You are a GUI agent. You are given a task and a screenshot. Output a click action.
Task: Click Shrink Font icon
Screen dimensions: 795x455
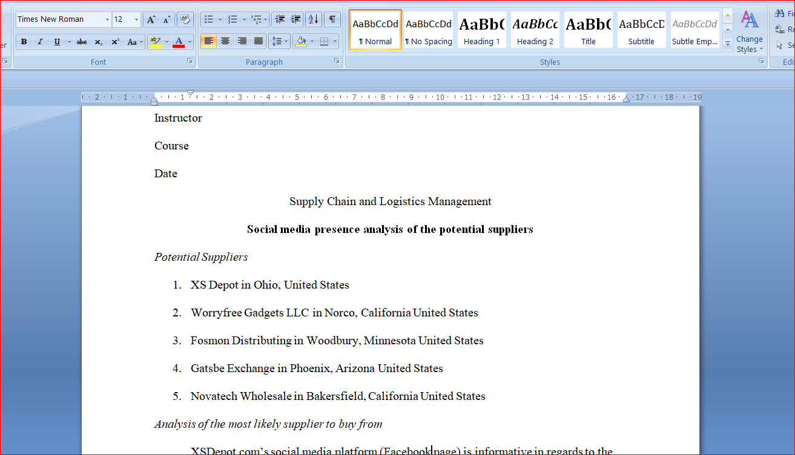tap(167, 19)
